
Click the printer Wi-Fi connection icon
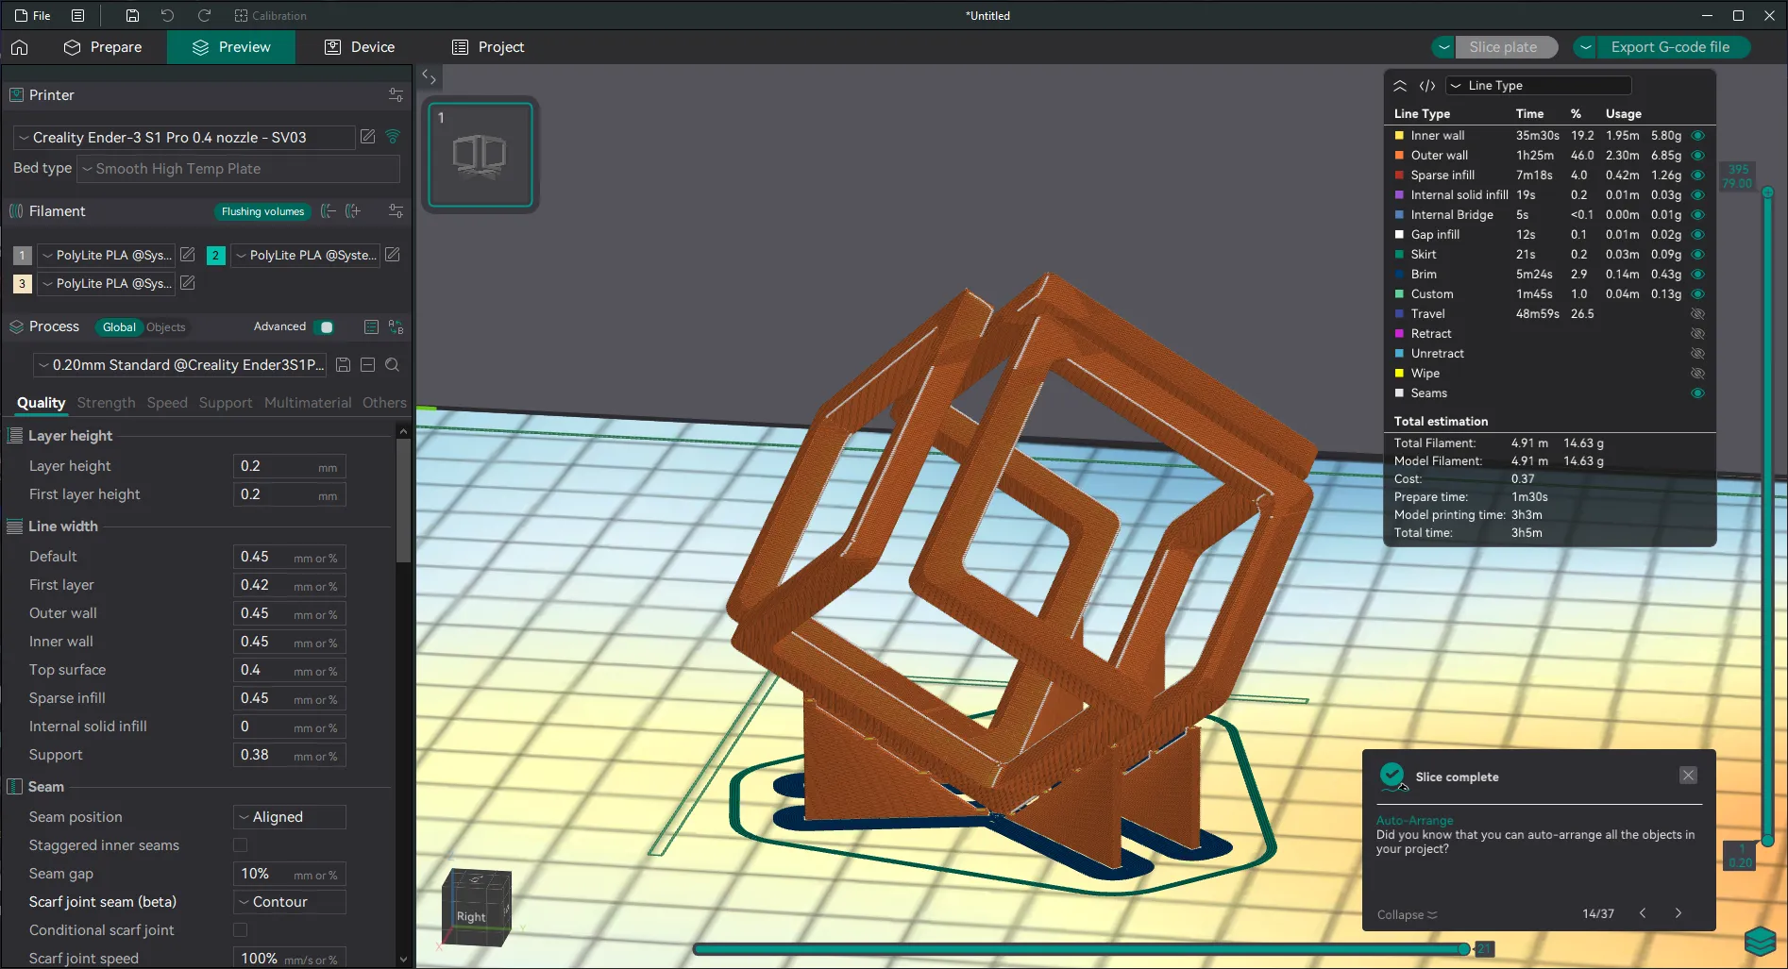[393, 137]
